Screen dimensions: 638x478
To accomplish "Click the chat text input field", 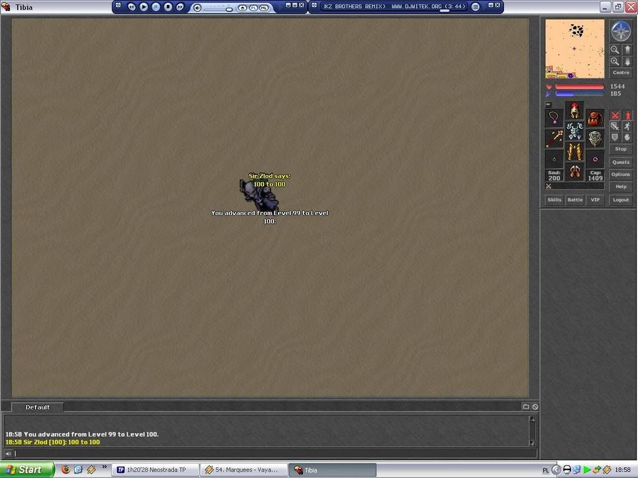I will 275,454.
